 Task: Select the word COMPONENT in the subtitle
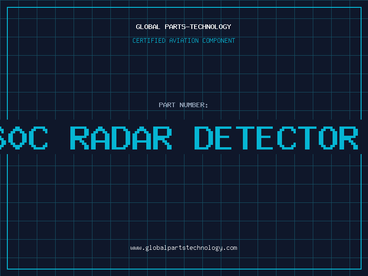click(x=219, y=40)
